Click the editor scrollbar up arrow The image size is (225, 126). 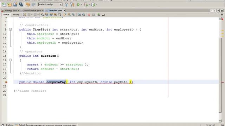tap(220, 19)
